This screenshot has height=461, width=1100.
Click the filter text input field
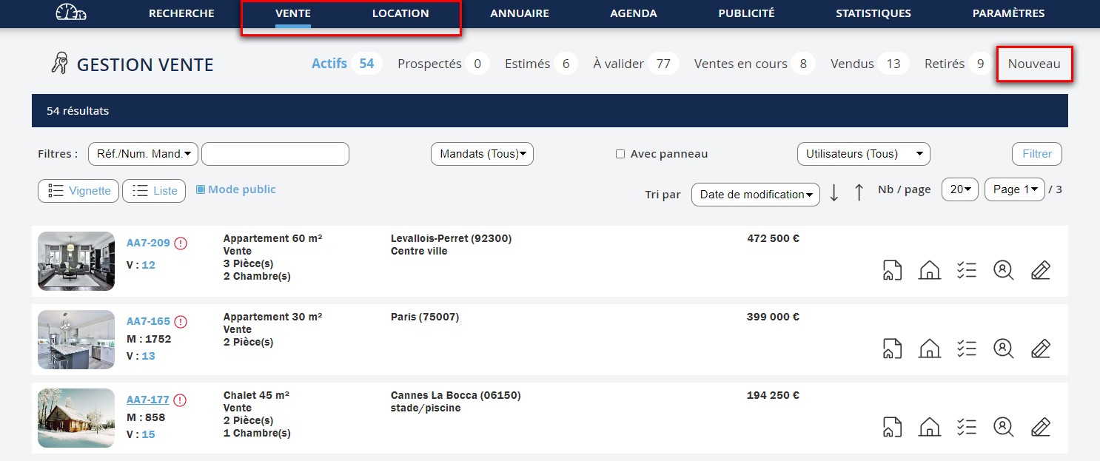(275, 154)
